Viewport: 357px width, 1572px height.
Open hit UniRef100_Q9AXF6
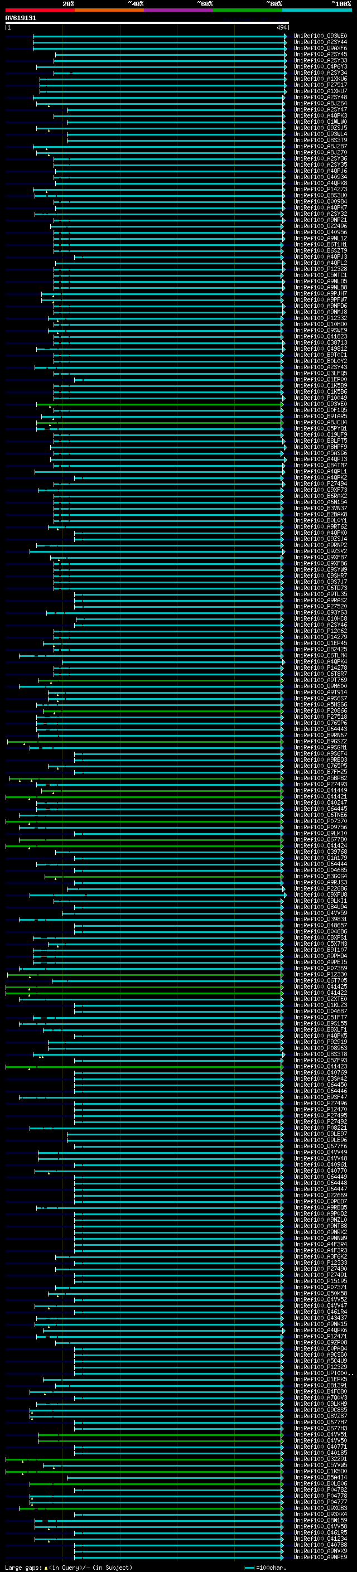click(320, 48)
